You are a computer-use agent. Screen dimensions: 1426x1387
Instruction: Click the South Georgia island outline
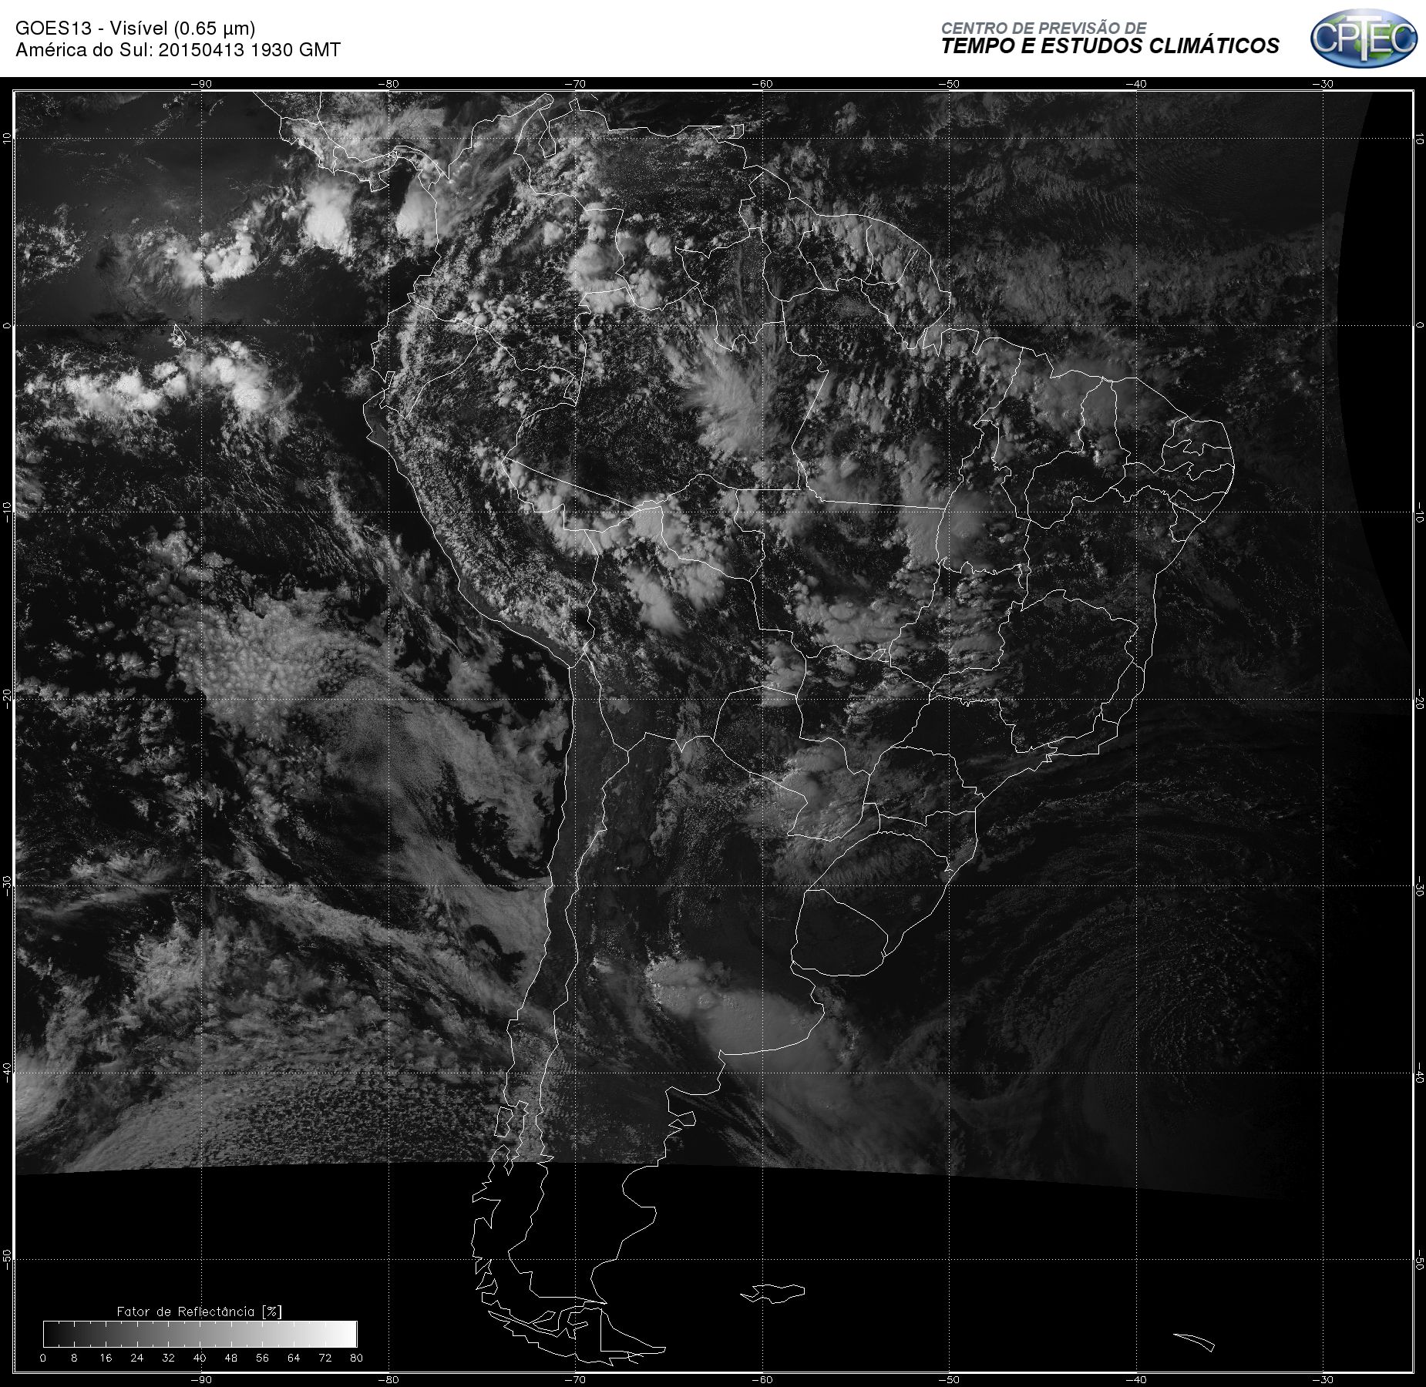coord(1194,1342)
